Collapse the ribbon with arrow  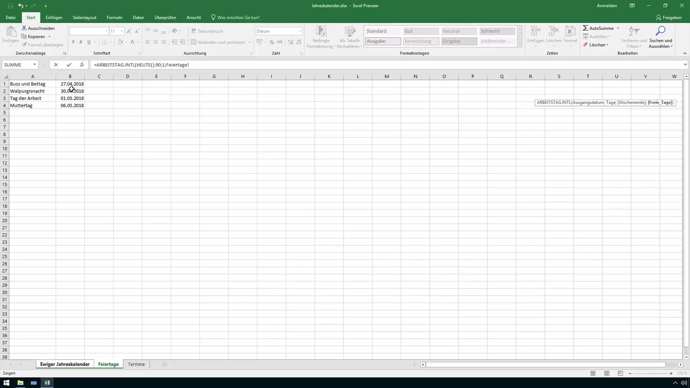(685, 53)
